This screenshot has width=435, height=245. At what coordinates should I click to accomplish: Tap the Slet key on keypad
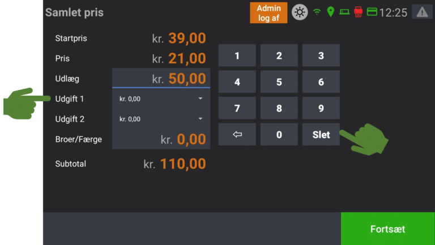pos(321,135)
